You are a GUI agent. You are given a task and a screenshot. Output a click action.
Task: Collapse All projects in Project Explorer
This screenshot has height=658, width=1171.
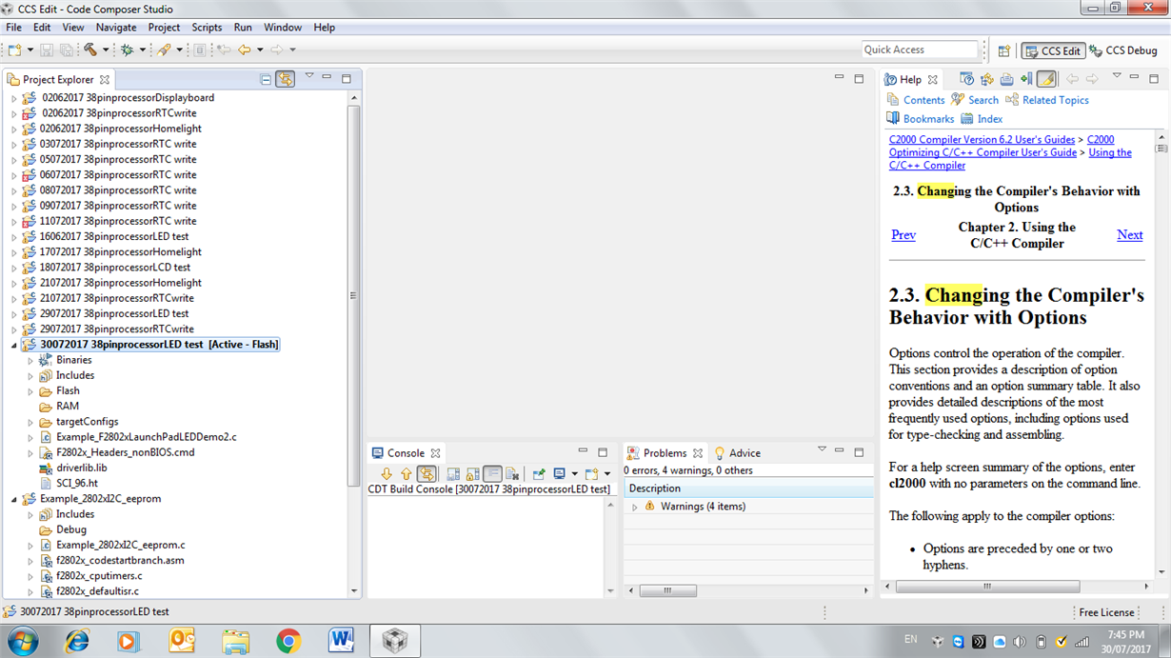point(266,79)
